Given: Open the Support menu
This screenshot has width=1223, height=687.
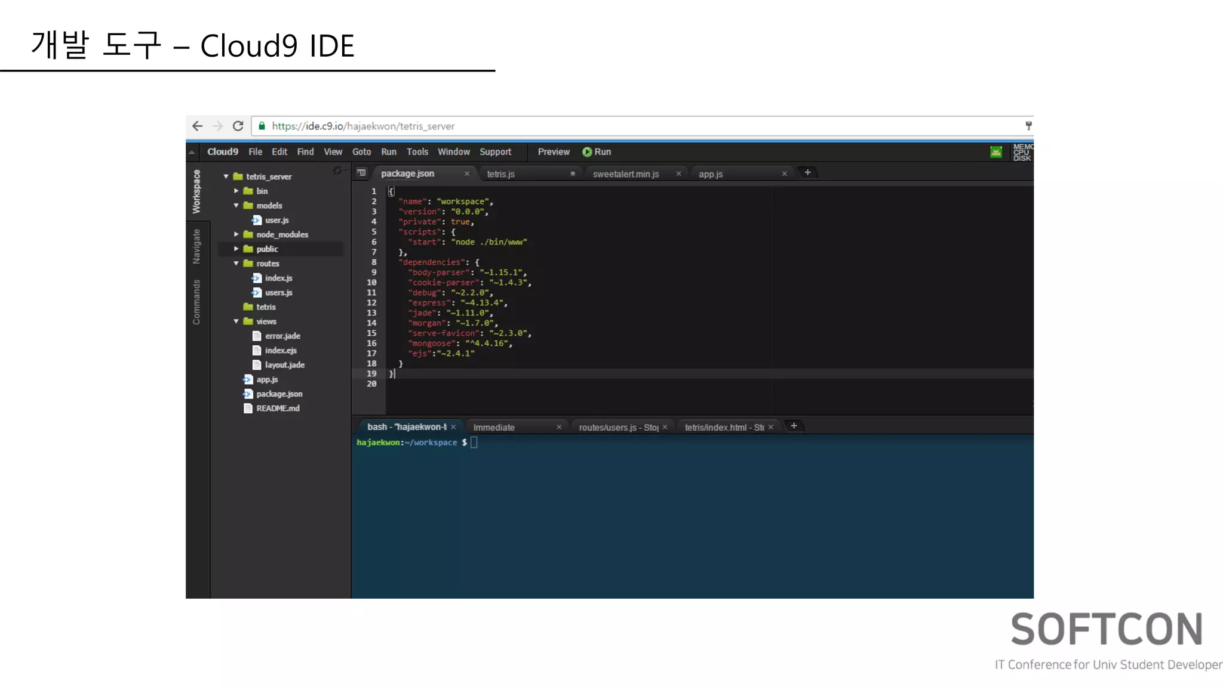Looking at the screenshot, I should [496, 152].
